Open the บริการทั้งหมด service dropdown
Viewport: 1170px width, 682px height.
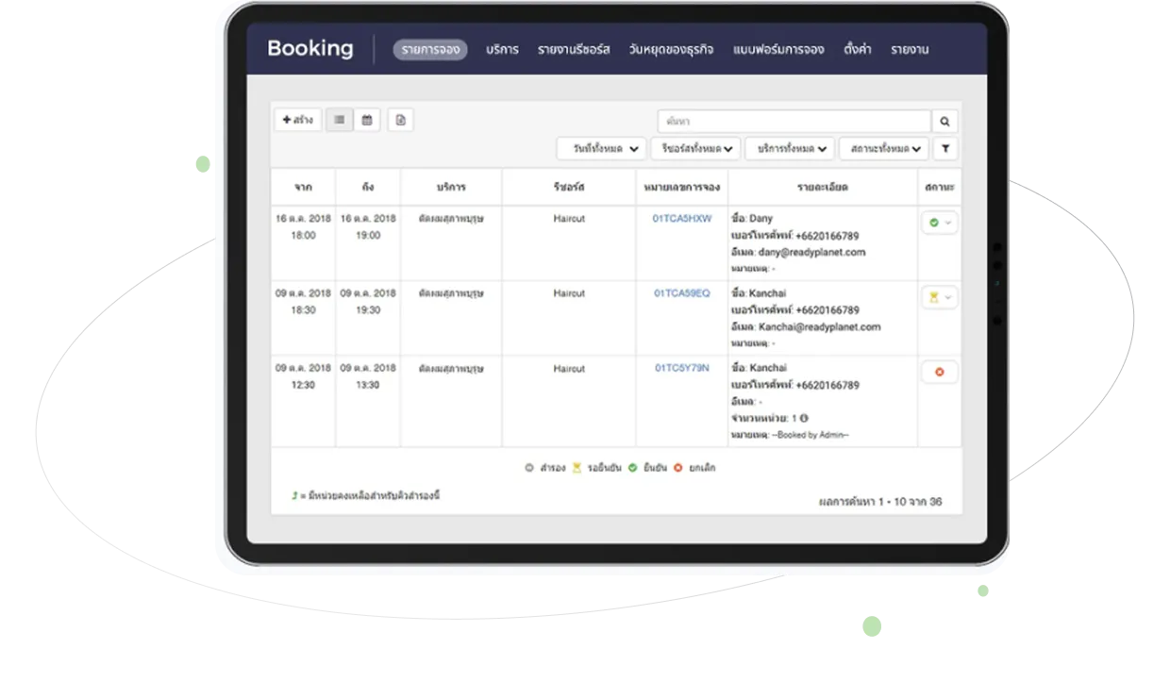790,149
